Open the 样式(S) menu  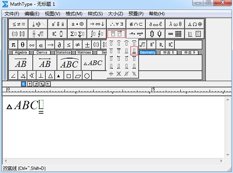95,14
